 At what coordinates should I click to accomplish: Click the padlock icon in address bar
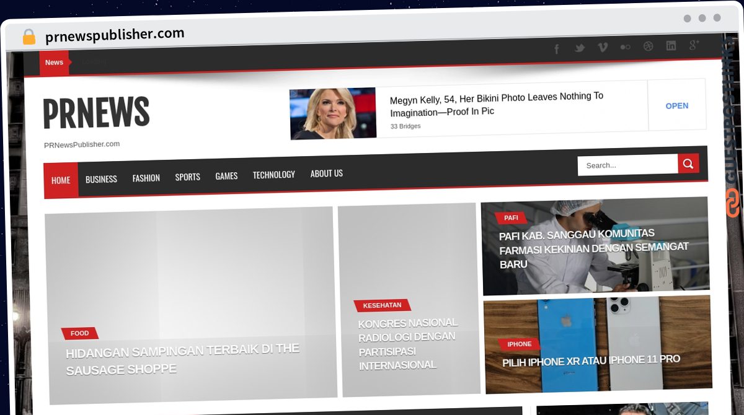29,37
